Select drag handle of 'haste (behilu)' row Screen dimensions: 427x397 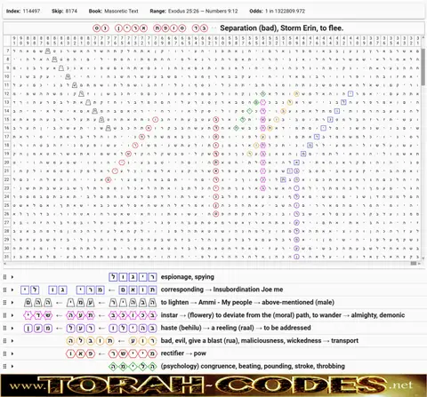4,328
